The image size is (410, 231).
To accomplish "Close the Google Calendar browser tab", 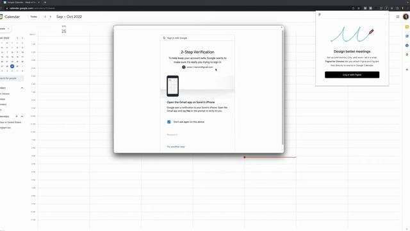I will [x=39, y=3].
